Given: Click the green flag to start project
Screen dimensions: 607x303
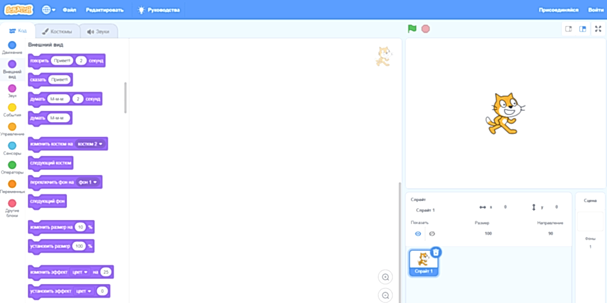Looking at the screenshot, I should (412, 28).
